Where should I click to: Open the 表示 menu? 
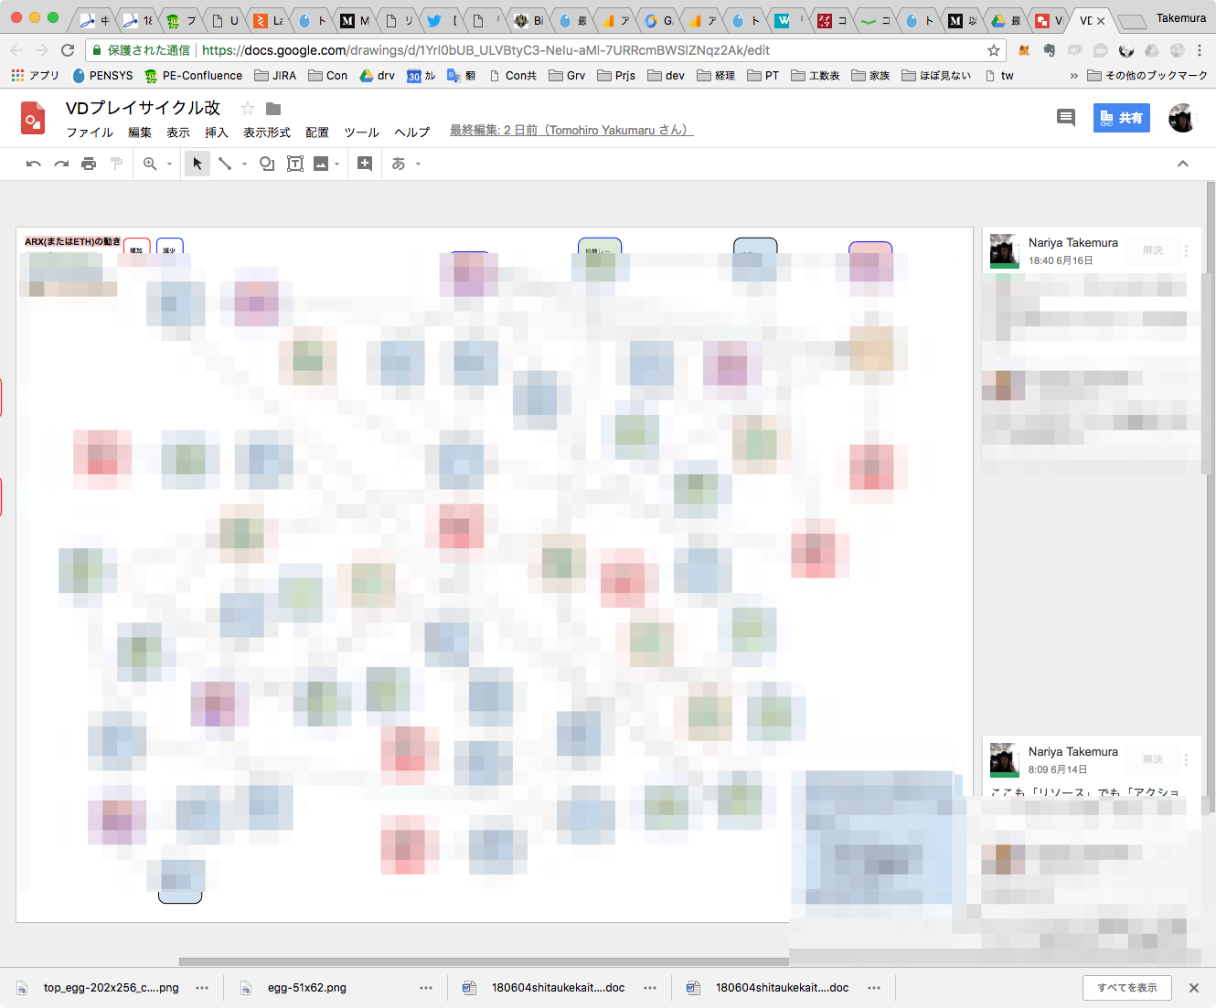click(x=178, y=133)
